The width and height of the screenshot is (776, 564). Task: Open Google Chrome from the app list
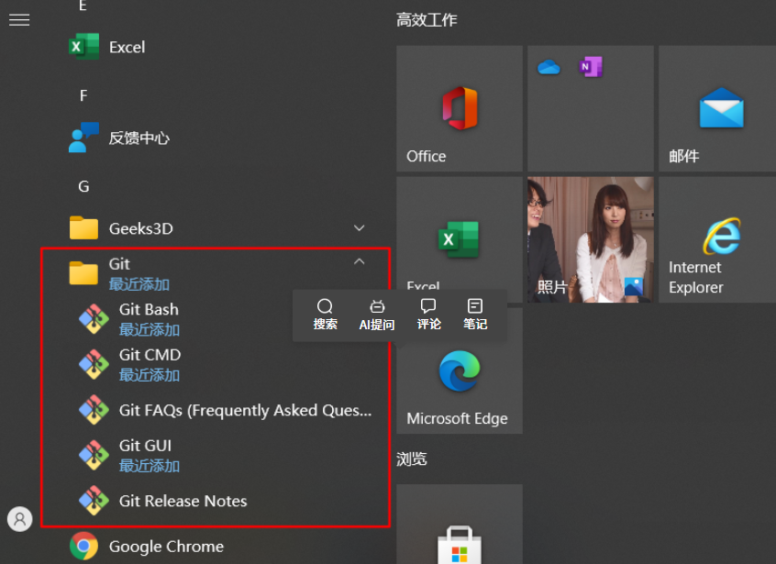pos(83,546)
